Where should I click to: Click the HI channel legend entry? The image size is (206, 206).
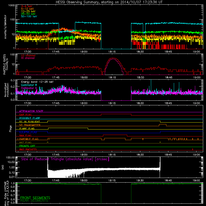pyautogui.click(x=28, y=58)
